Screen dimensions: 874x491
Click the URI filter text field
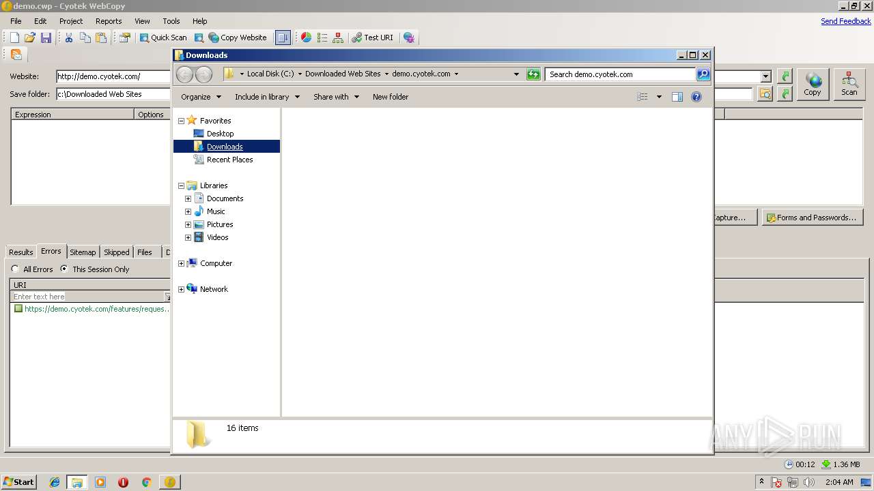coord(89,297)
